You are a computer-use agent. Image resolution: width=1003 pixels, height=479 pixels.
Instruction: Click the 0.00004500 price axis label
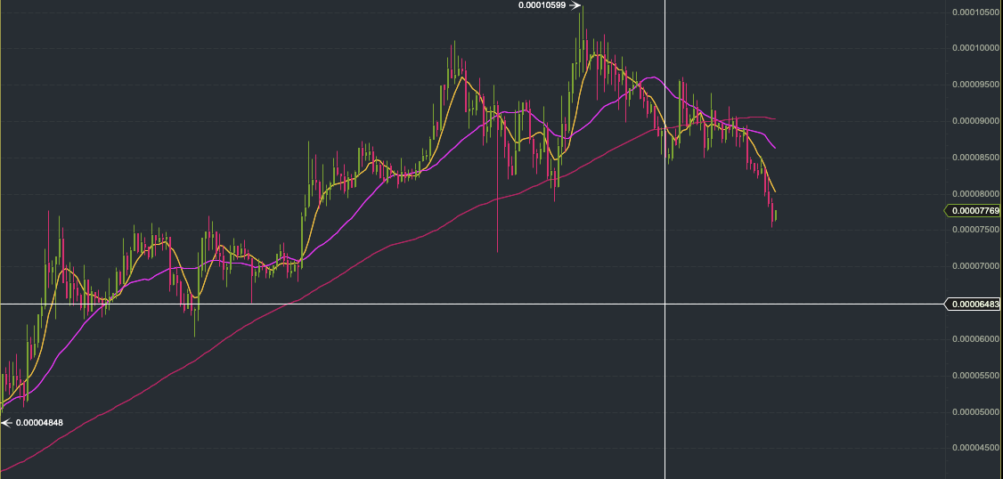(x=975, y=449)
